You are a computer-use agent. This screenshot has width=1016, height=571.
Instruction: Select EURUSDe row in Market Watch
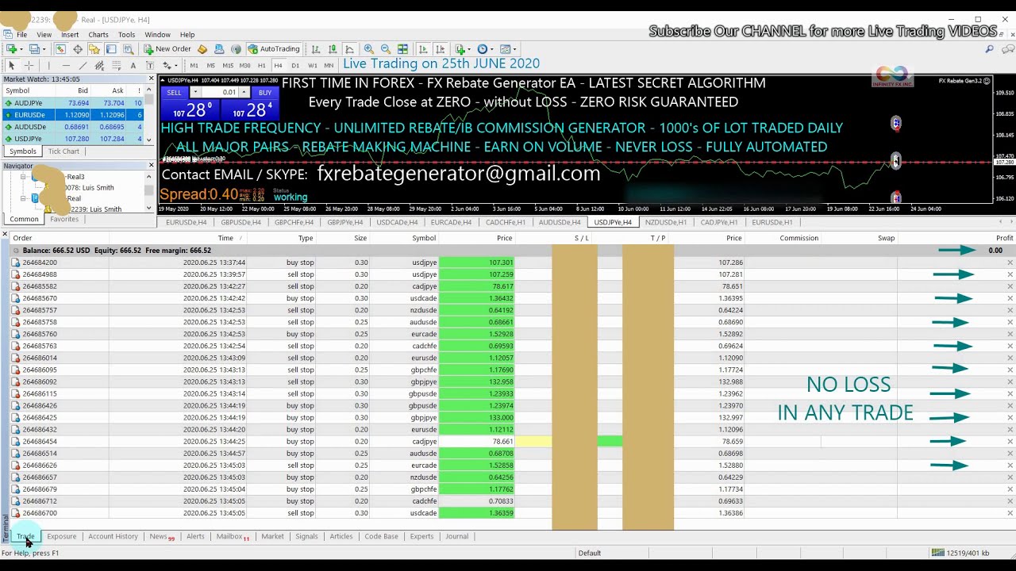(x=72, y=115)
